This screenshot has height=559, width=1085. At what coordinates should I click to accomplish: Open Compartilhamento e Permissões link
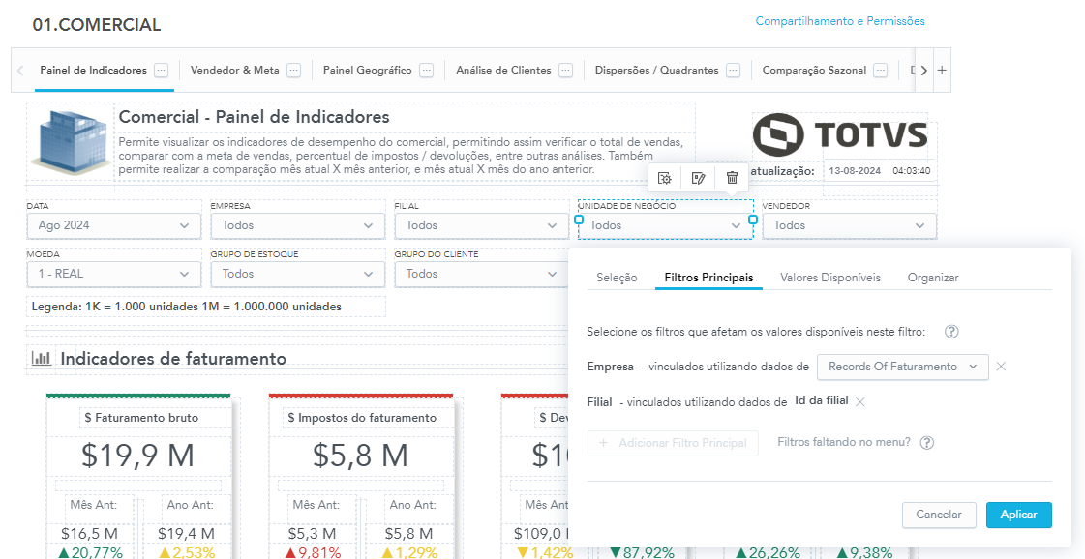[840, 21]
